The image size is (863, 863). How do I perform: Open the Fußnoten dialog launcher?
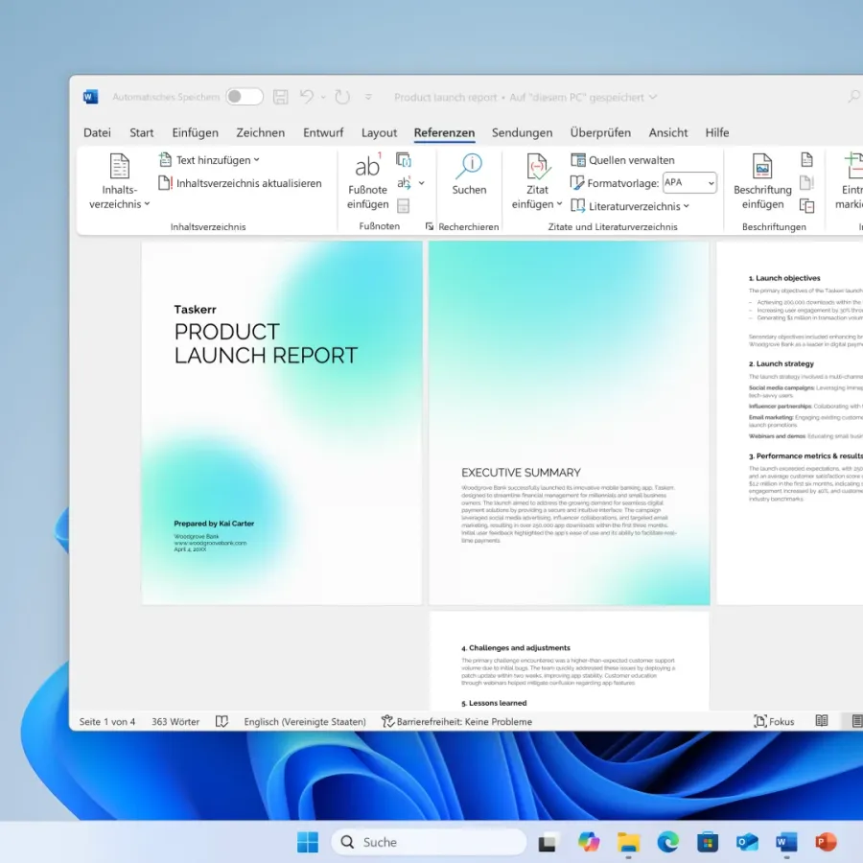click(x=429, y=226)
